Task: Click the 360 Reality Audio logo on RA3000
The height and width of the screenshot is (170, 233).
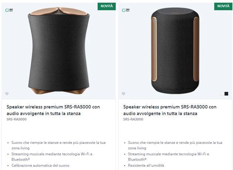Action: click(x=126, y=10)
